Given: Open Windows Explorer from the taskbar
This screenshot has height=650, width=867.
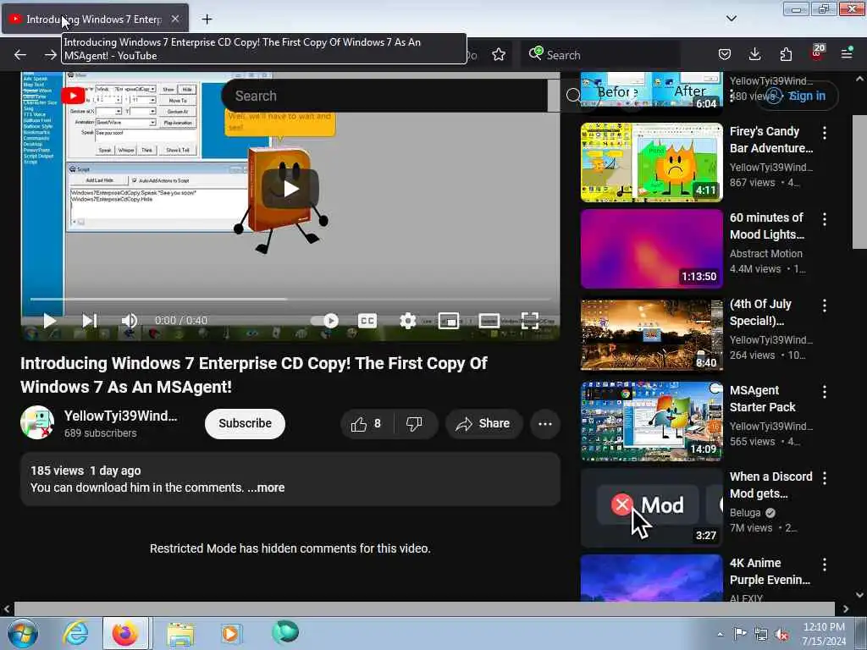Looking at the screenshot, I should (x=180, y=634).
